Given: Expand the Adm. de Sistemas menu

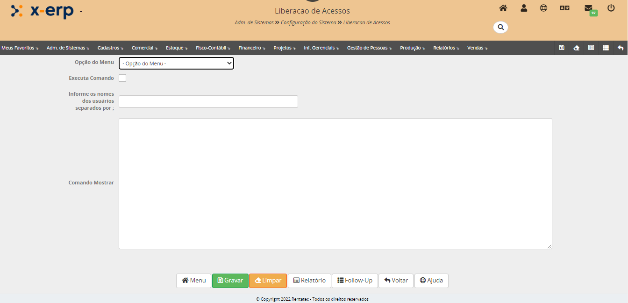Looking at the screenshot, I should 68,48.
